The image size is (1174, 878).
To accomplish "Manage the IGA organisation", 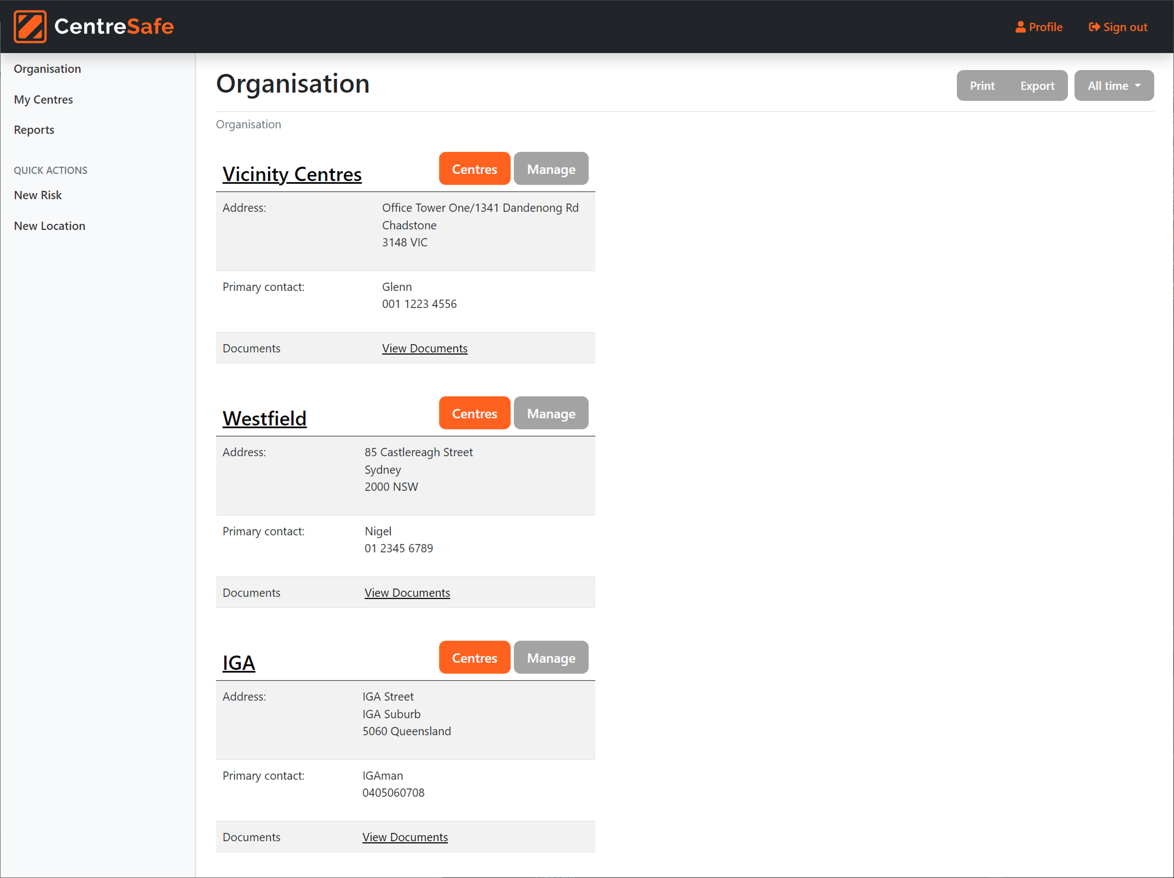I will [551, 657].
